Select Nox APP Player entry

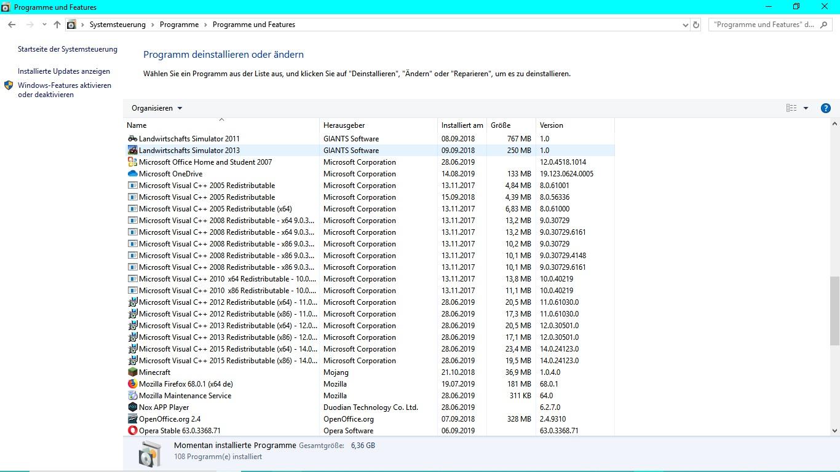(164, 407)
